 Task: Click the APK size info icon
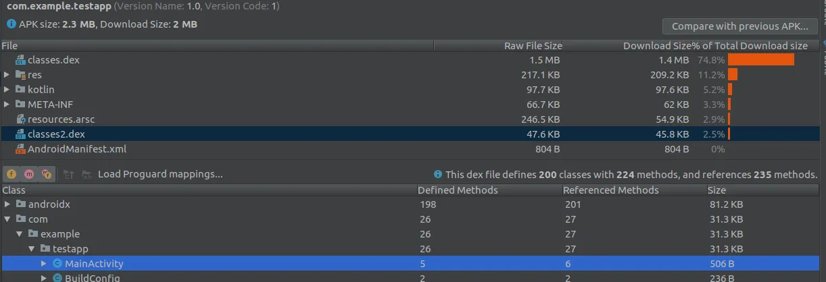click(x=11, y=24)
